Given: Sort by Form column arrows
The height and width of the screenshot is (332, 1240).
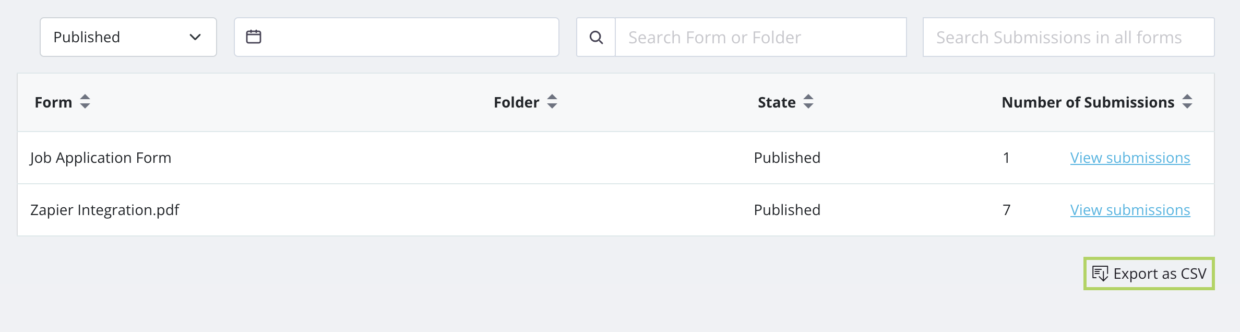Looking at the screenshot, I should pyautogui.click(x=85, y=102).
